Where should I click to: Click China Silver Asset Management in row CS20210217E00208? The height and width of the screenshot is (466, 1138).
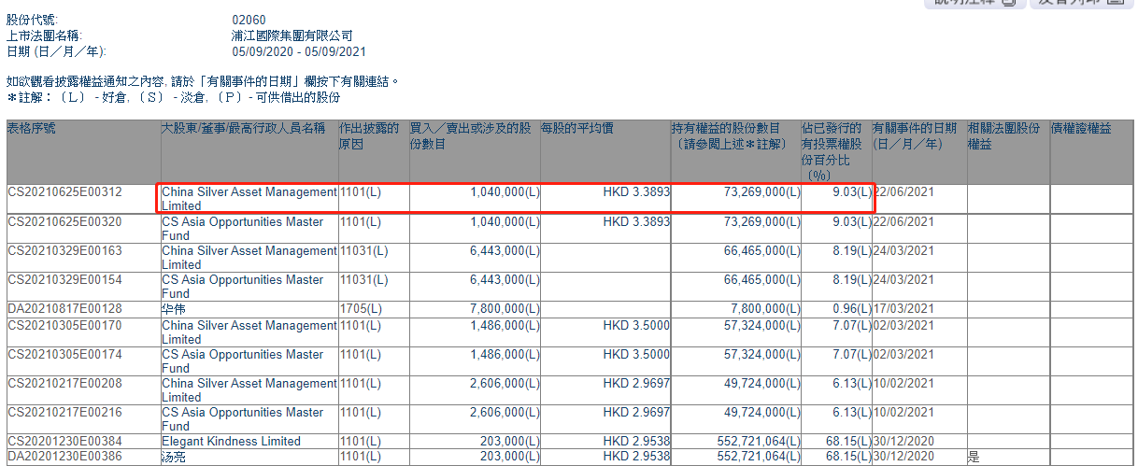pyautogui.click(x=249, y=390)
